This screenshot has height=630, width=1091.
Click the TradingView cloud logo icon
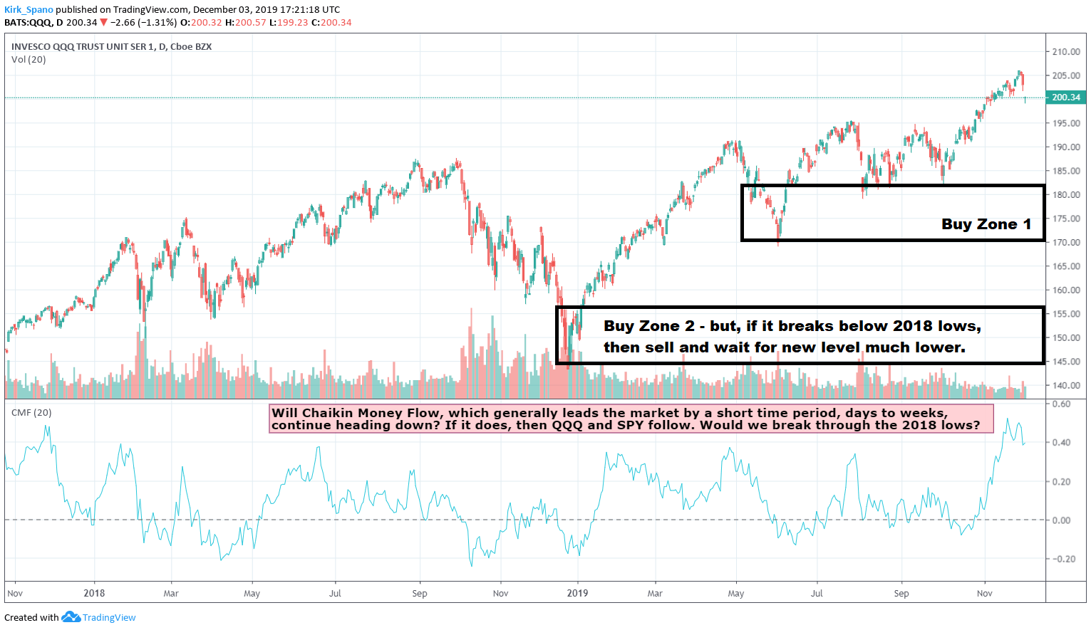(71, 616)
